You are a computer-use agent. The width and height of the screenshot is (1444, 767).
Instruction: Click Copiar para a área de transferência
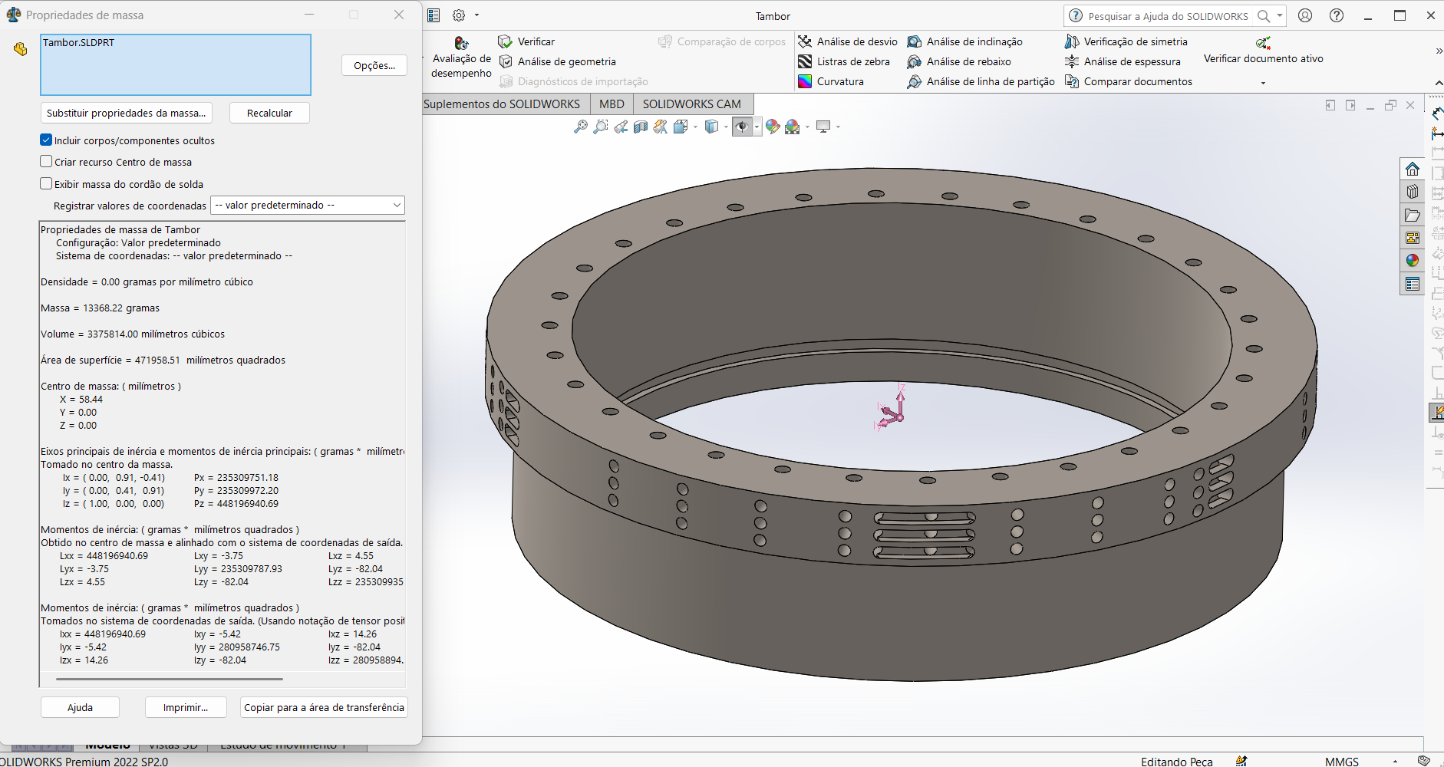pyautogui.click(x=324, y=707)
